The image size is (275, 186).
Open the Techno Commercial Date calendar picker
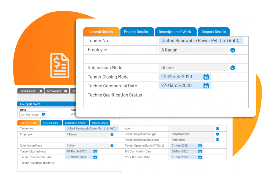206,85
